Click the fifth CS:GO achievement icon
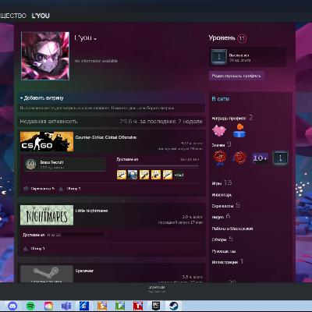Viewport: 312px width, 312px height. tap(168, 175)
